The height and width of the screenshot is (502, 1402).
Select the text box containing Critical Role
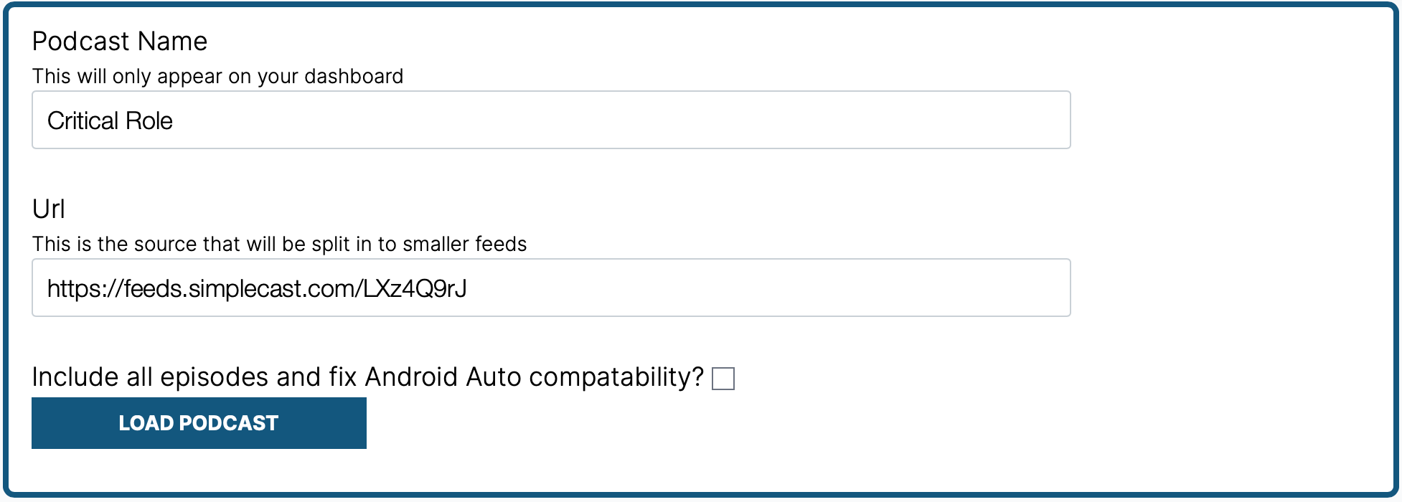pos(551,120)
